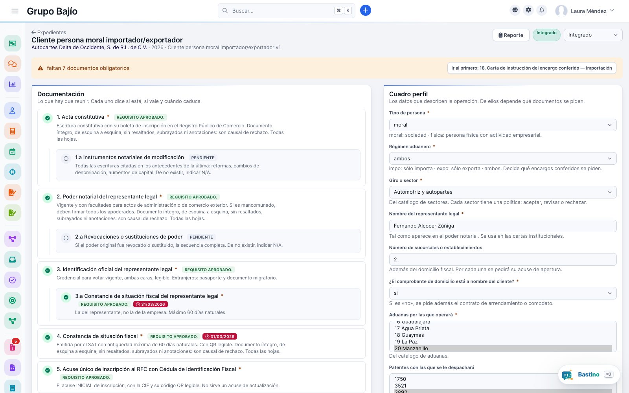629x393 pixels.
Task: Open the teal inbox tray sidebar icon
Action: point(12,259)
